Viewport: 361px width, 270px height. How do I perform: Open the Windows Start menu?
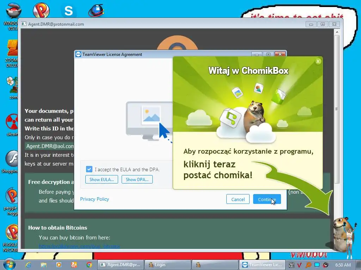(9, 264)
